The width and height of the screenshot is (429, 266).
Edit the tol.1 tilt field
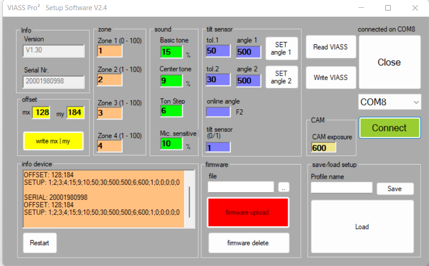(x=218, y=51)
